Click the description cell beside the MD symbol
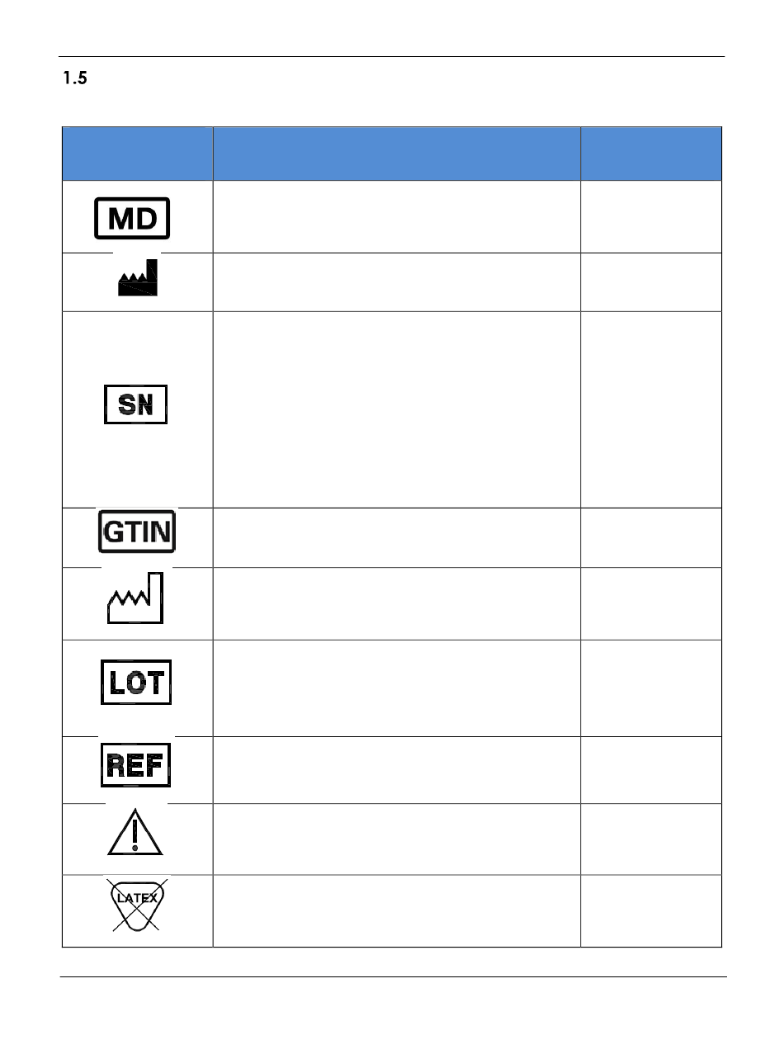Image resolution: width=784 pixels, height=1040 pixels. coord(397,217)
